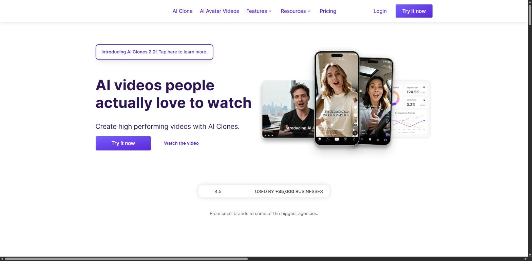This screenshot has height=261, width=532.
Task: Click the vertical scrollbar thumb
Action: click(x=530, y=14)
